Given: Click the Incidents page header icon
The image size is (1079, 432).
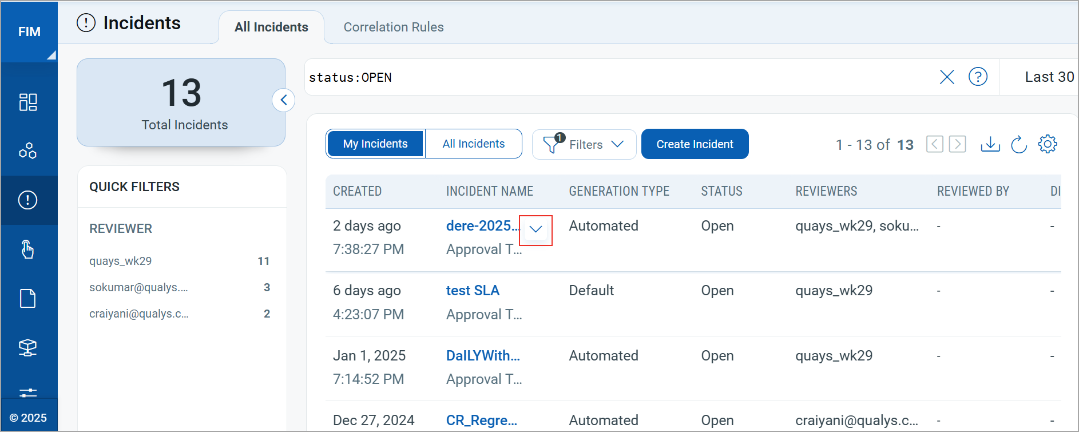Looking at the screenshot, I should [x=86, y=23].
